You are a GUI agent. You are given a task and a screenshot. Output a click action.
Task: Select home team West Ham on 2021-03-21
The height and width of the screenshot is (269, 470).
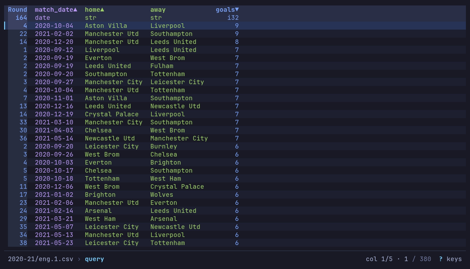click(100, 219)
